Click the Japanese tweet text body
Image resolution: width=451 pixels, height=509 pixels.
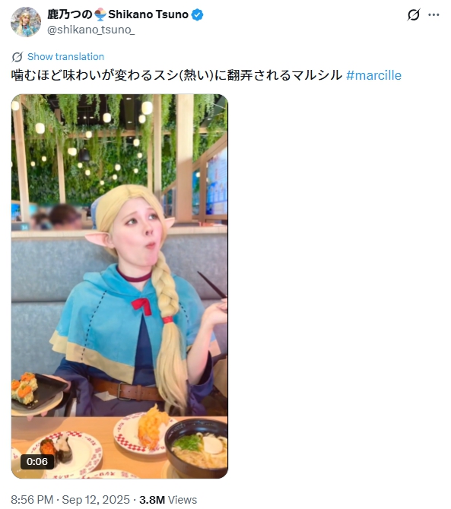pyautogui.click(x=176, y=75)
